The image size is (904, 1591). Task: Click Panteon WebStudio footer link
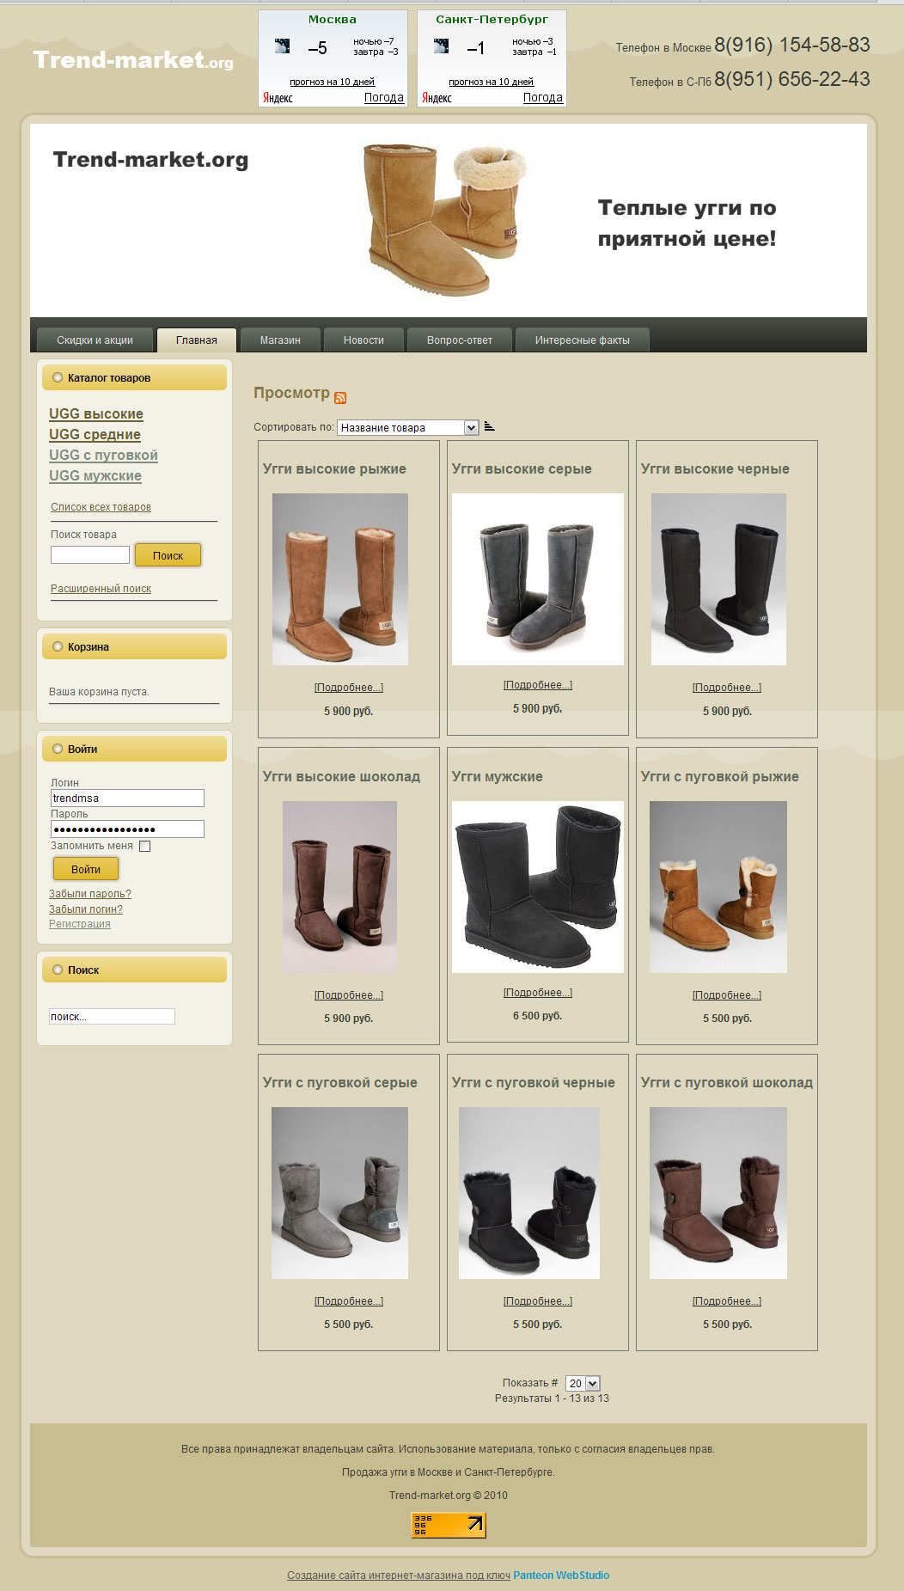[x=561, y=1576]
